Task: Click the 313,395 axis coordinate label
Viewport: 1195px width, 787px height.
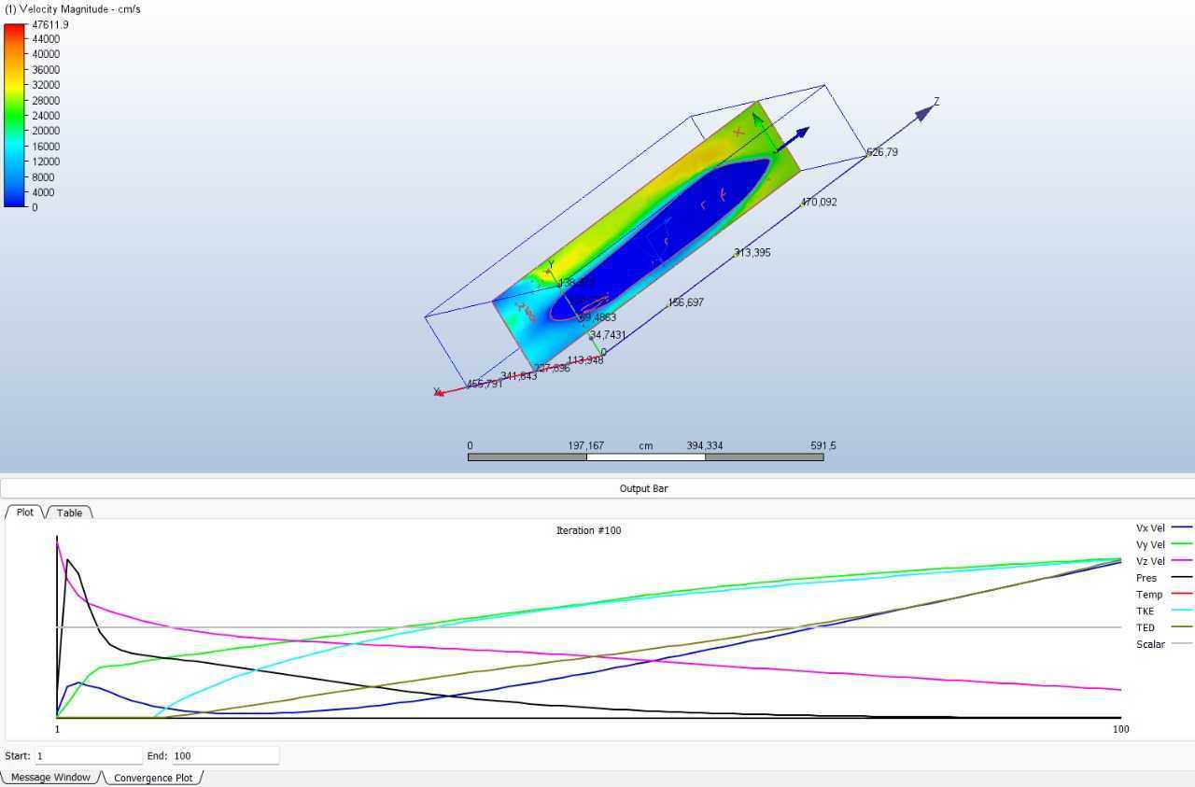Action: click(x=752, y=253)
